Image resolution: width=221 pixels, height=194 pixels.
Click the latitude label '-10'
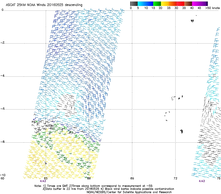point(3,175)
